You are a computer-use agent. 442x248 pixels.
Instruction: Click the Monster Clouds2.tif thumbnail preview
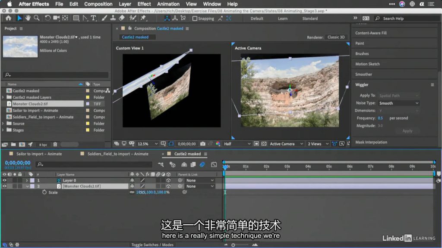tap(20, 46)
